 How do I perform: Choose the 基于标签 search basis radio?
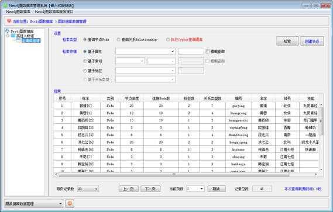click(85, 71)
